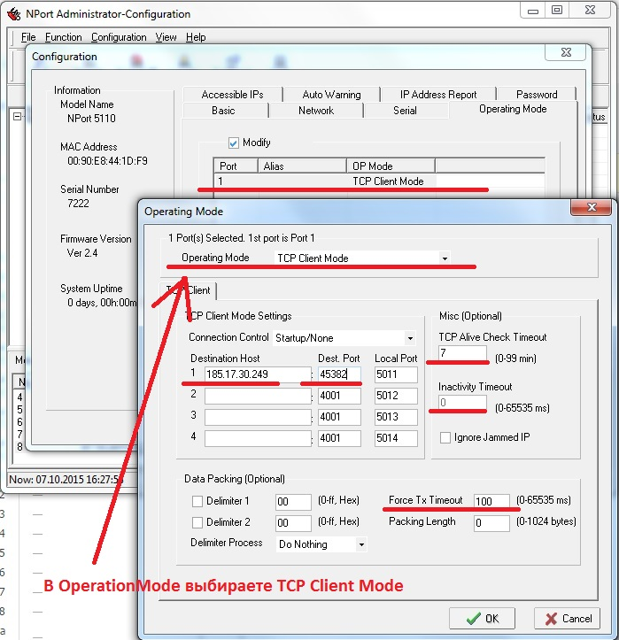Open the Configuration menu
The width and height of the screenshot is (619, 640).
click(119, 37)
